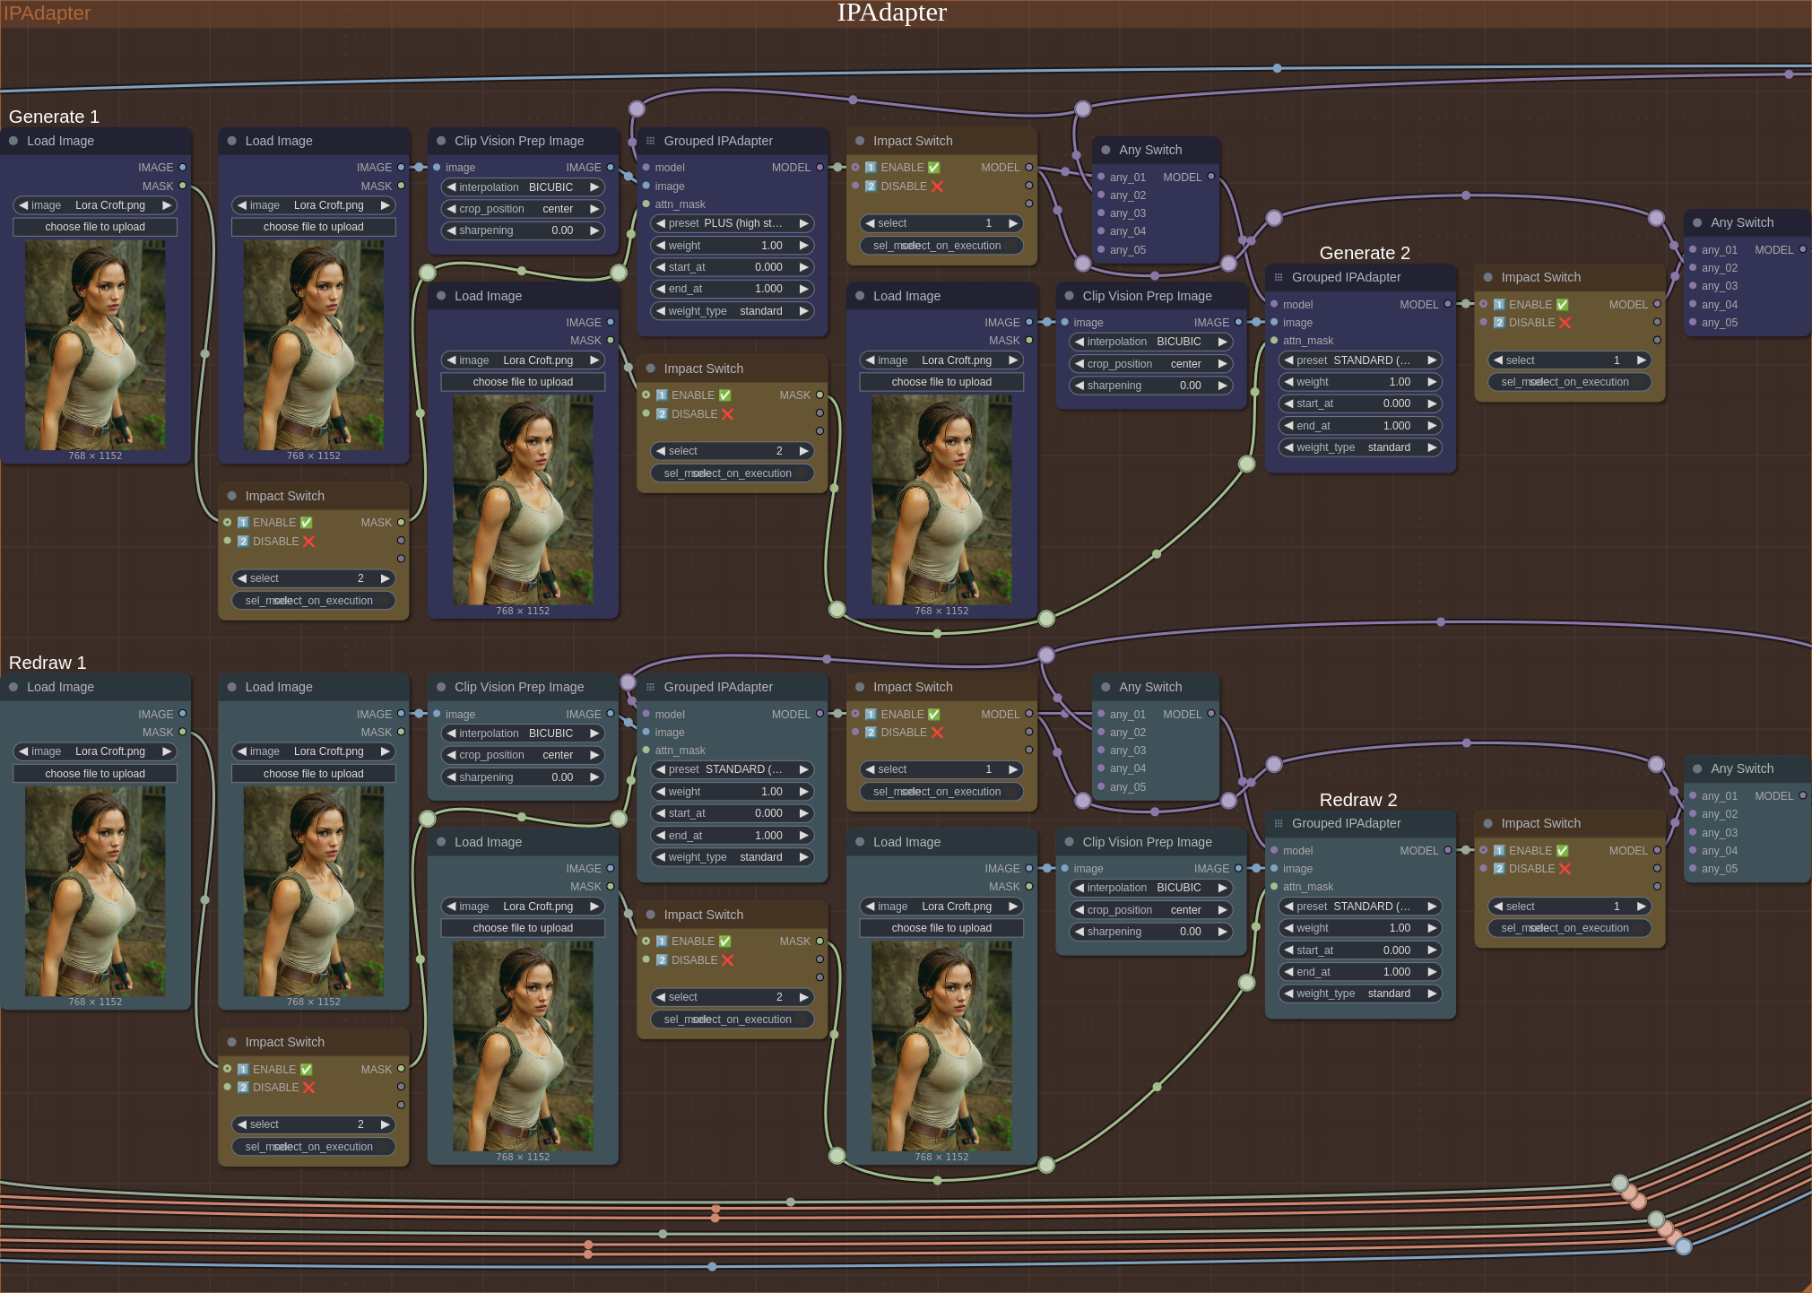Click attn_mask input dot on Redraw 2 Grouped IPAdapter
Image resolution: width=1812 pixels, height=1293 pixels.
(x=1273, y=886)
